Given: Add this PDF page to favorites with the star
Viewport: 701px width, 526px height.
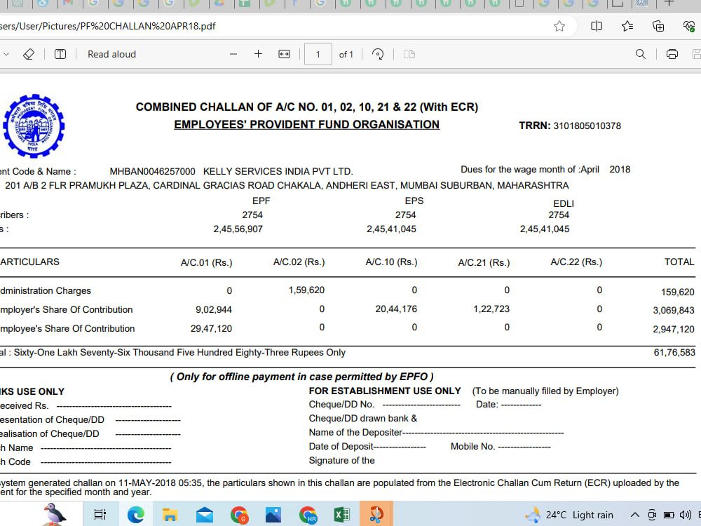Looking at the screenshot, I should [559, 27].
